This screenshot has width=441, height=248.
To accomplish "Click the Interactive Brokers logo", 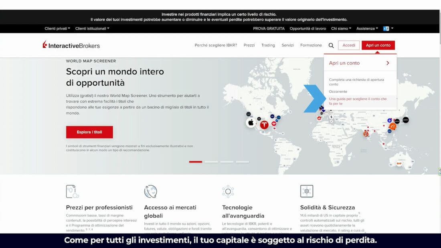I will pos(71,45).
